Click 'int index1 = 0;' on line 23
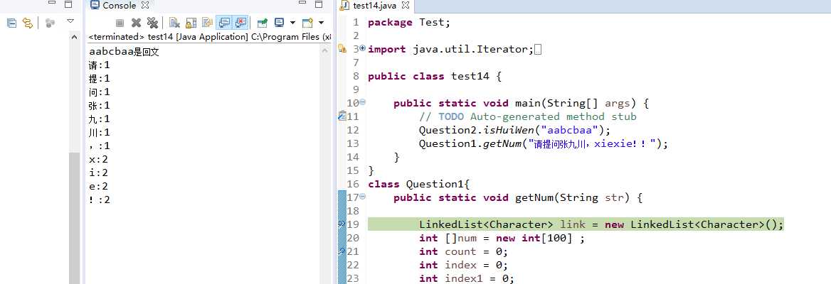831x284 pixels. (467, 278)
